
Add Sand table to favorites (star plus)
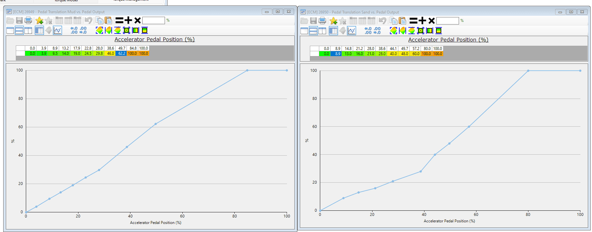(x=333, y=21)
